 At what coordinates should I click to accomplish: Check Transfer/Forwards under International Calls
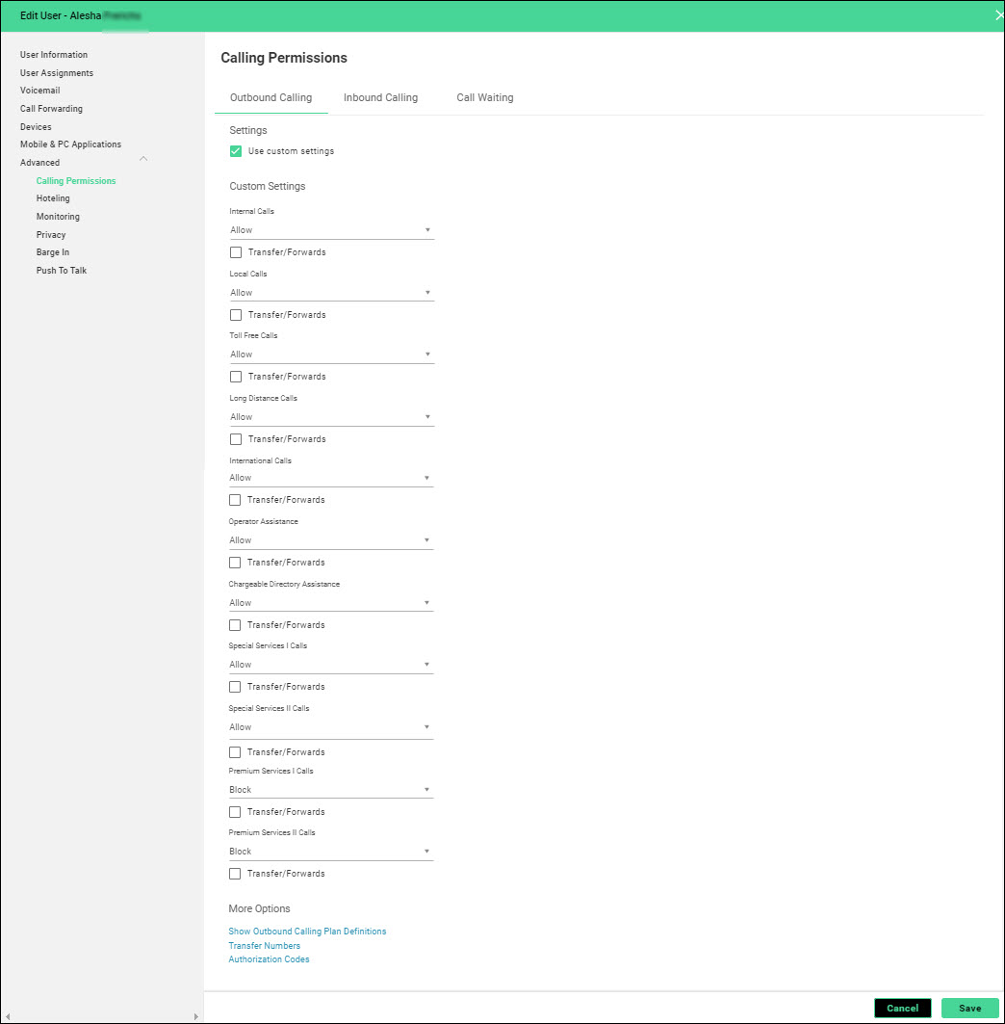[235, 500]
